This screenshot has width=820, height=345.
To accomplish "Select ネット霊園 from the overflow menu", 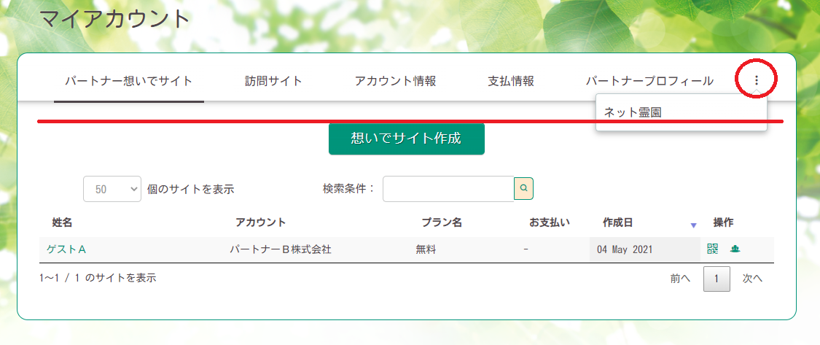I will click(x=633, y=112).
